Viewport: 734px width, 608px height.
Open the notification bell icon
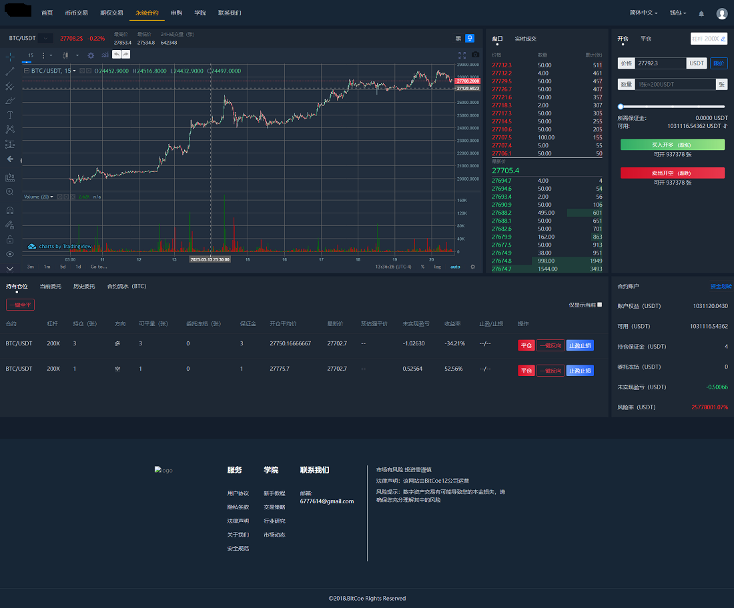tap(701, 13)
